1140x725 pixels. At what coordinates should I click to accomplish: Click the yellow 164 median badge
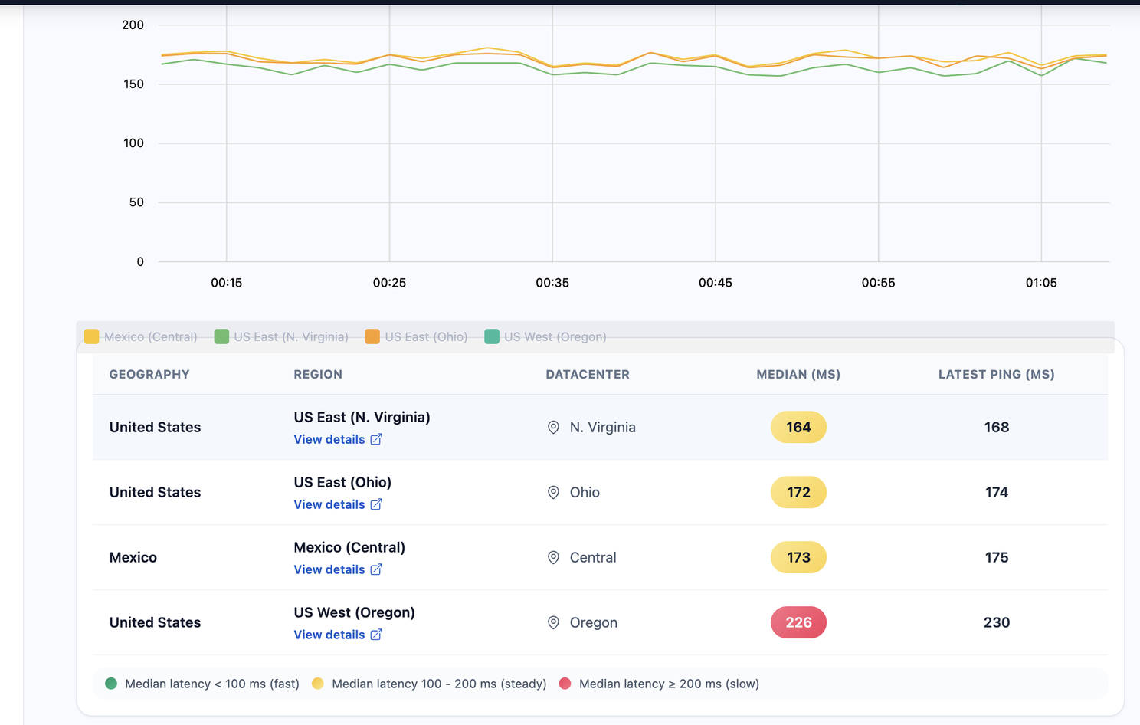click(x=798, y=427)
